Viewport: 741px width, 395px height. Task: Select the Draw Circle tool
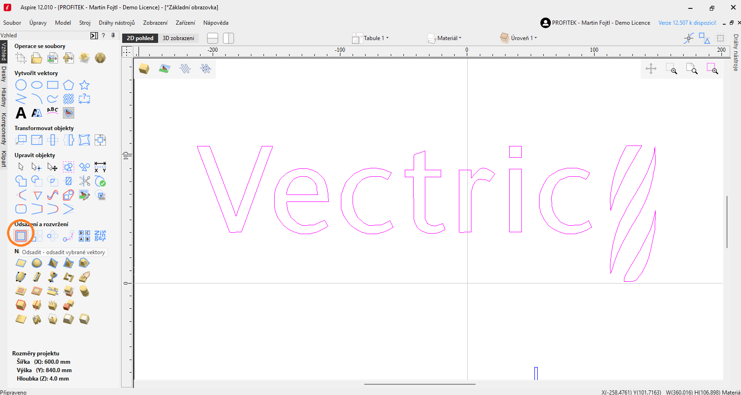[x=21, y=85]
